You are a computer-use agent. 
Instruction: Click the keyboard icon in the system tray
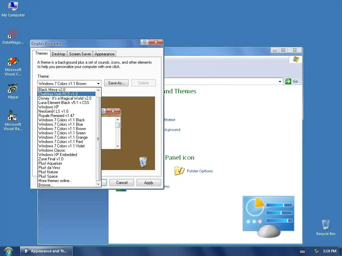[303, 251]
